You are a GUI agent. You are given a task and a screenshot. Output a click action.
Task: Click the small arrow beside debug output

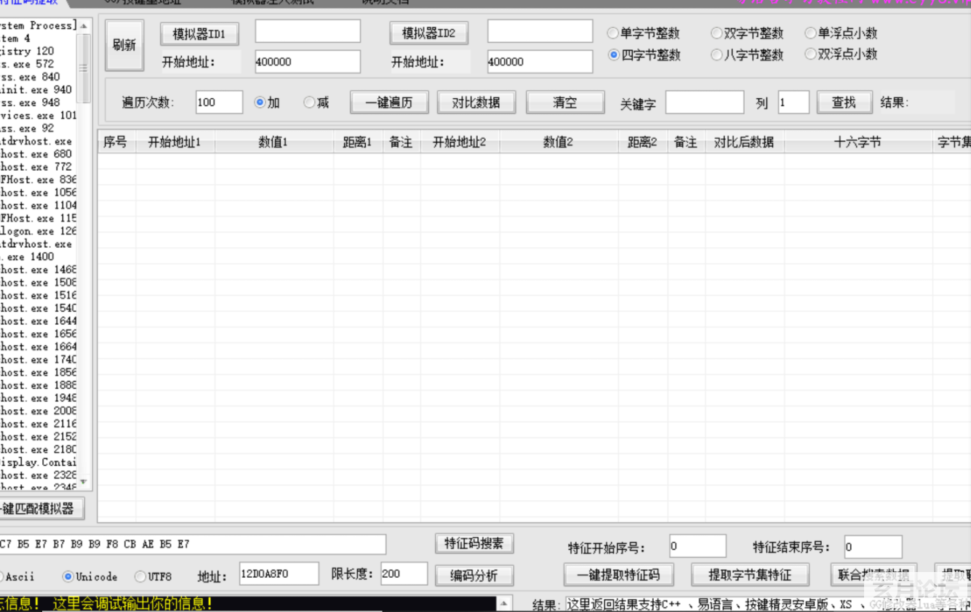pyautogui.click(x=503, y=604)
